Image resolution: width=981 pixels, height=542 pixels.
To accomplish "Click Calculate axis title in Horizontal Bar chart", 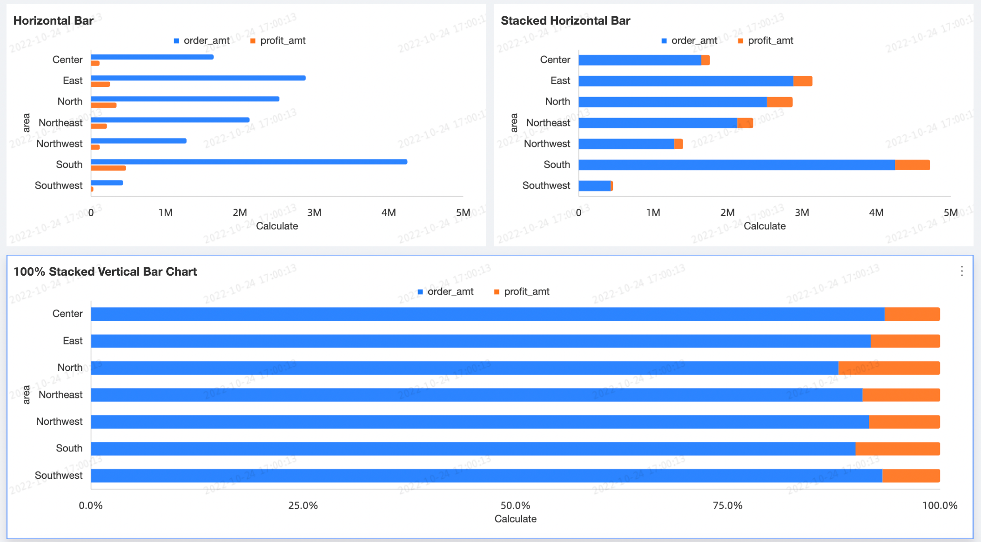I will point(277,226).
